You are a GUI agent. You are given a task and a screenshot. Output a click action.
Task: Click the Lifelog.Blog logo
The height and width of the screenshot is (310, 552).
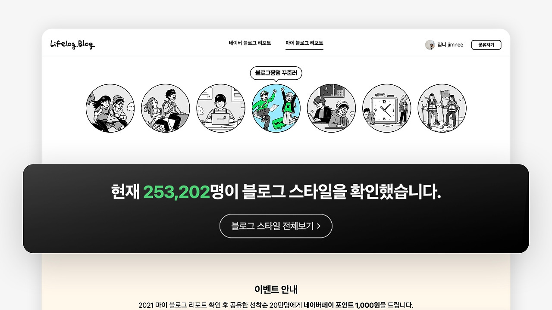(x=72, y=44)
